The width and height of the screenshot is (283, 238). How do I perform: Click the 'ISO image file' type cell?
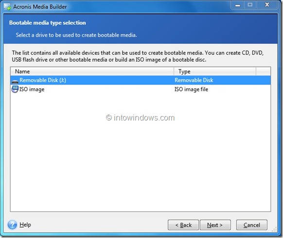pyautogui.click(x=191, y=89)
